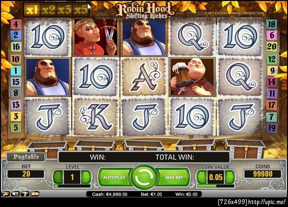Click the friar with beer mug symbol
The width and height of the screenshot is (288, 207).
tap(192, 77)
